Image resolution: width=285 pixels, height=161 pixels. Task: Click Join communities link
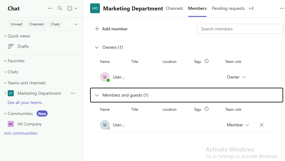[21, 133]
